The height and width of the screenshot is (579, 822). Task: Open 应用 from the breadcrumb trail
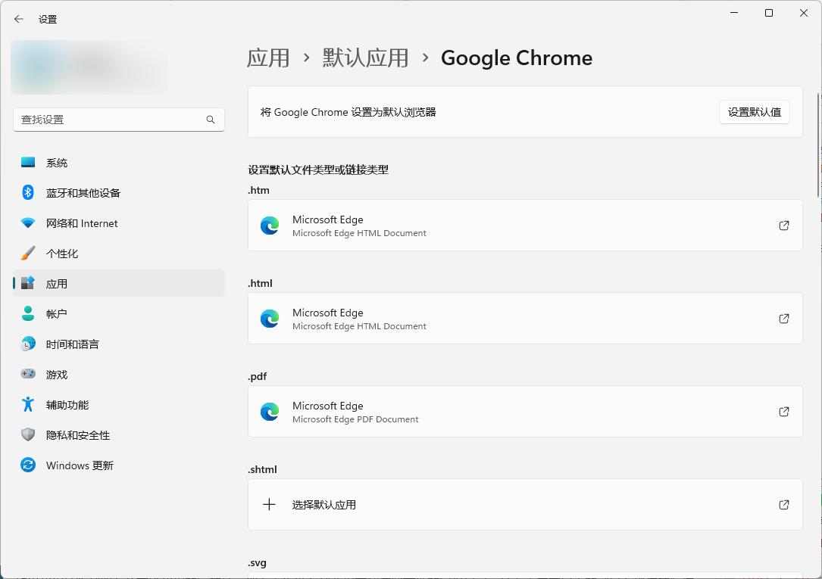pyautogui.click(x=268, y=58)
